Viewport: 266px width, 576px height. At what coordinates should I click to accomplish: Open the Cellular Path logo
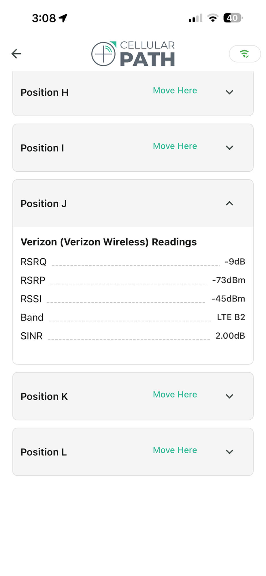click(133, 54)
